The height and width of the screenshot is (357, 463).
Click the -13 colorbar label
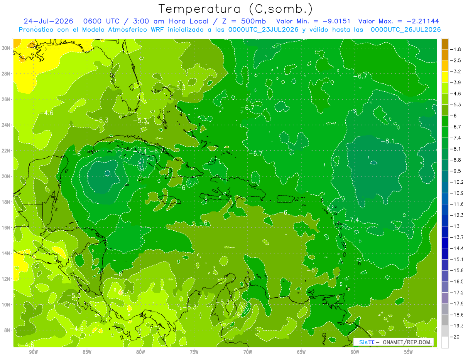click(455, 226)
